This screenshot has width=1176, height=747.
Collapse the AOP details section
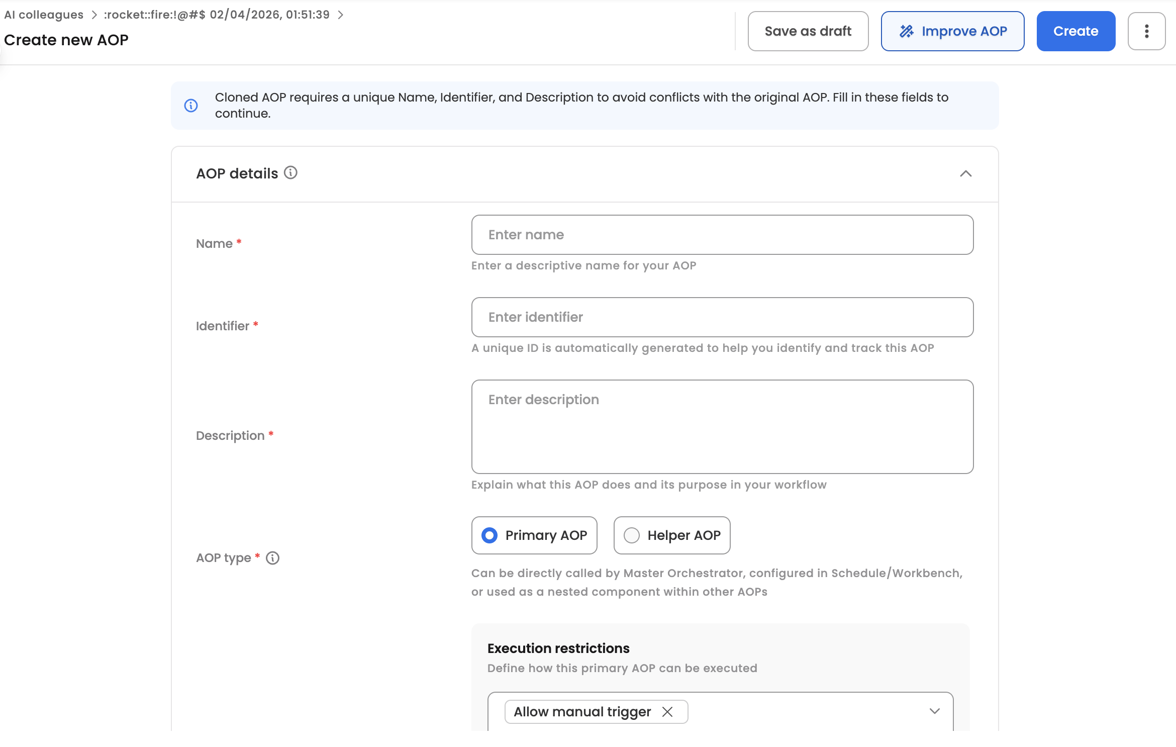965,173
